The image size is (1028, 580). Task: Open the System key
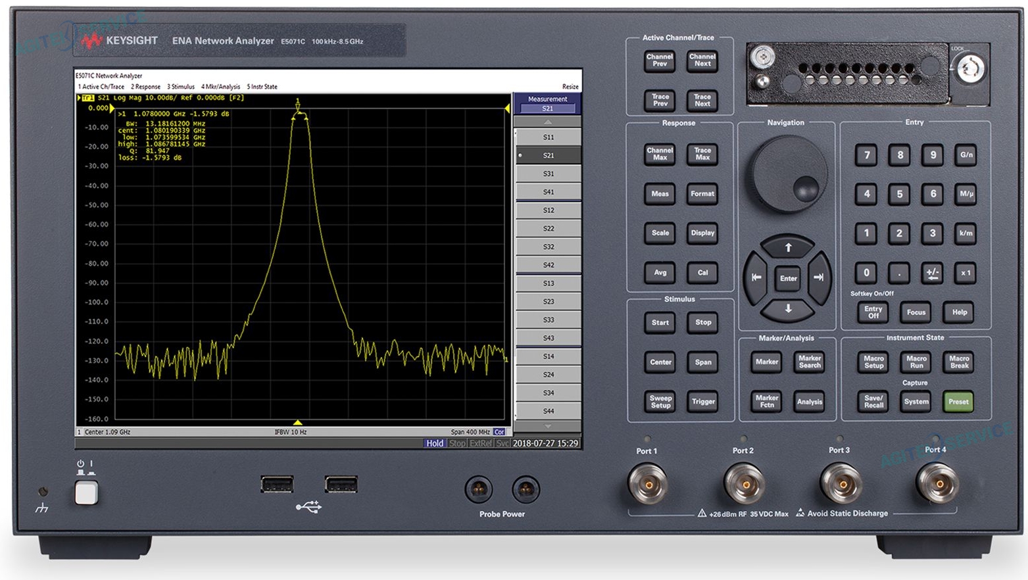916,402
